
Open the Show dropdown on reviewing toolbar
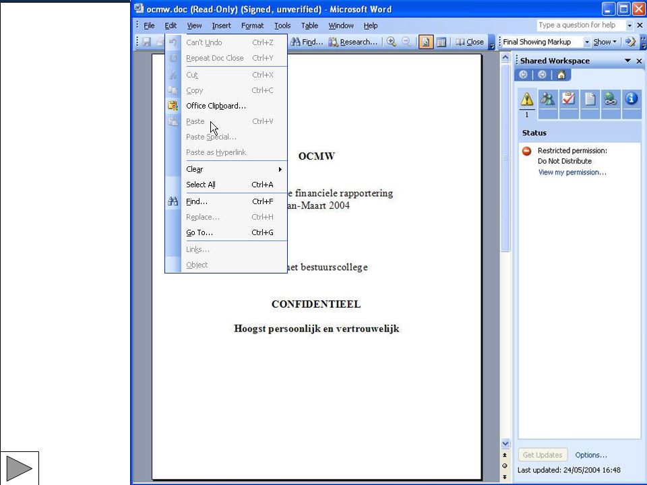605,42
